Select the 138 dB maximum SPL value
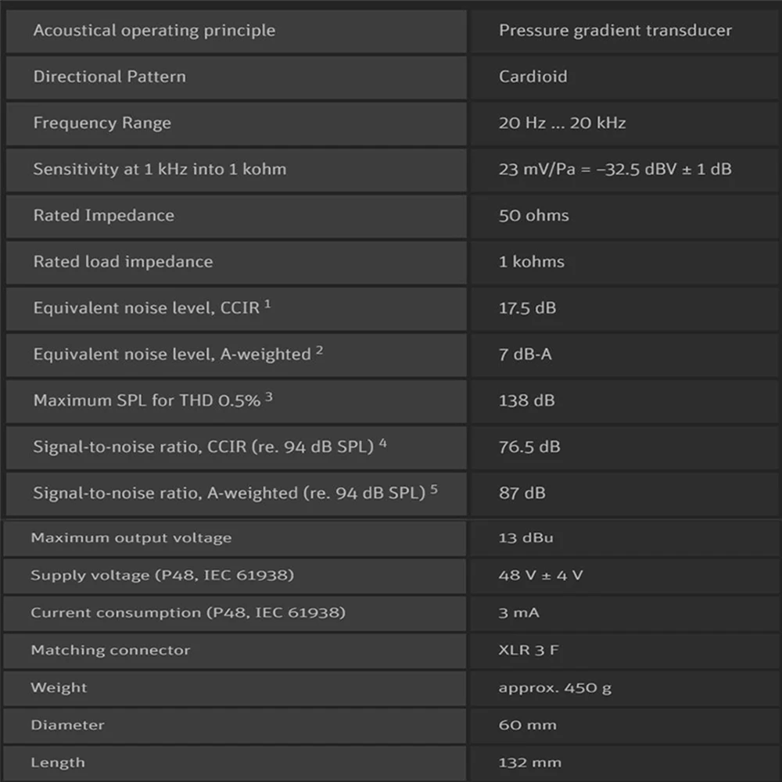This screenshot has width=782, height=782. [x=527, y=400]
